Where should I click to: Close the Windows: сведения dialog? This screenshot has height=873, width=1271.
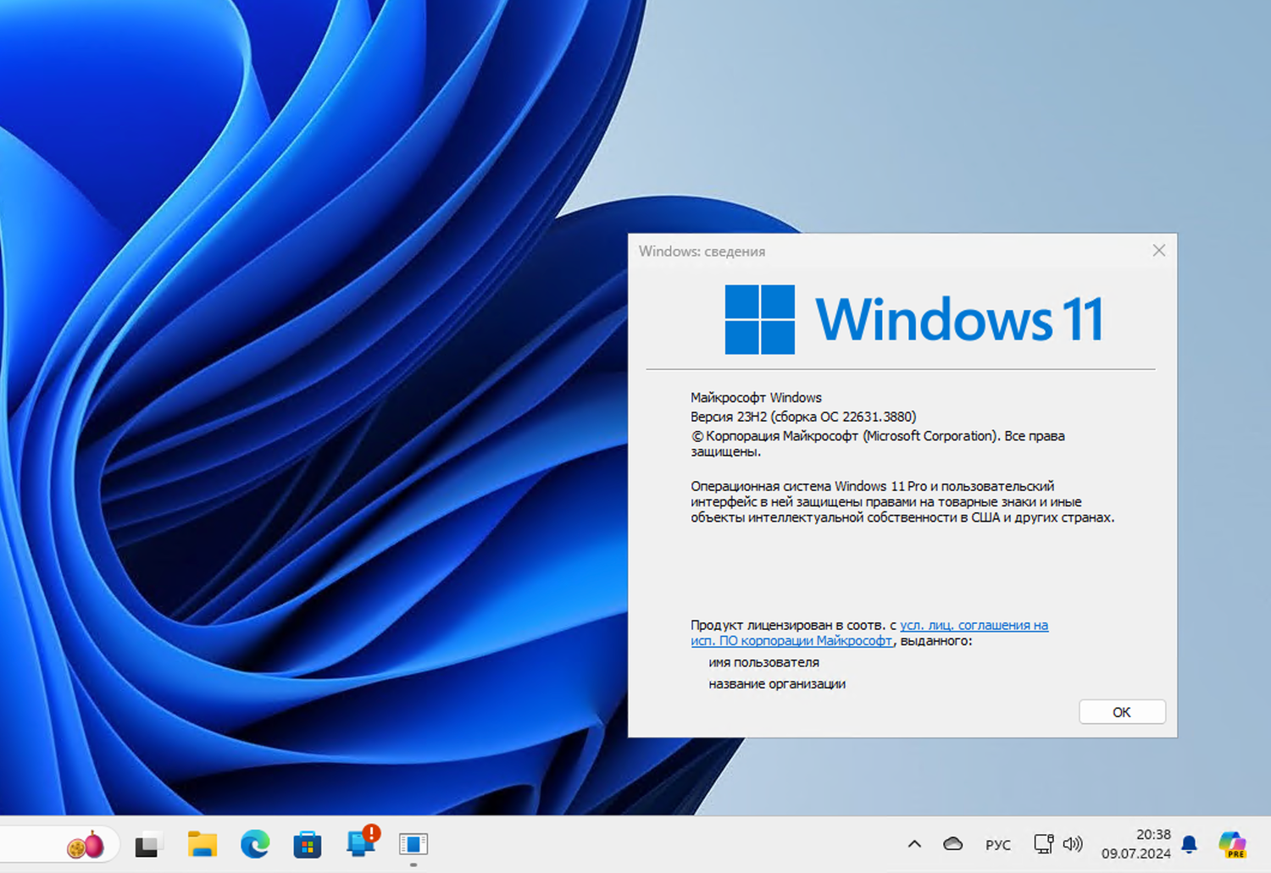(1158, 251)
